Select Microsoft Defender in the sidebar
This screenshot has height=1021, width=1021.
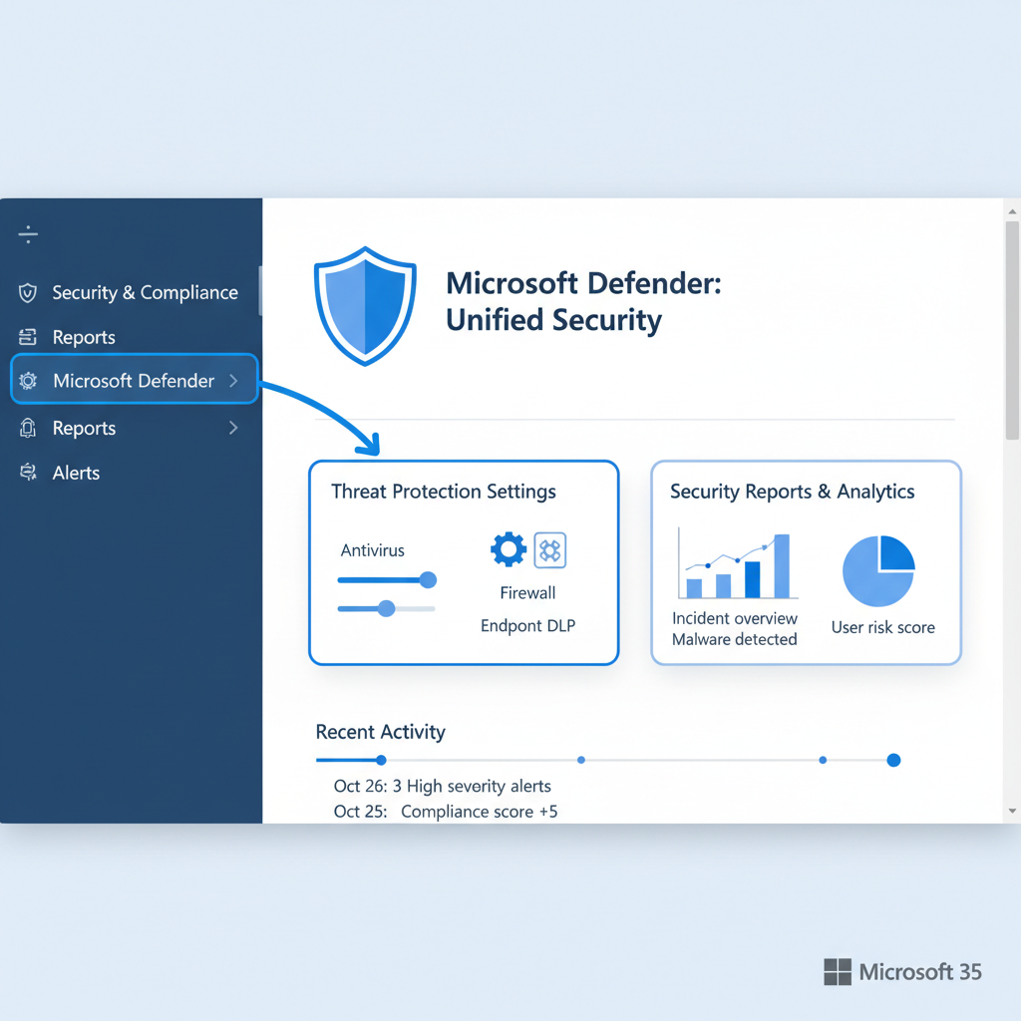[135, 379]
